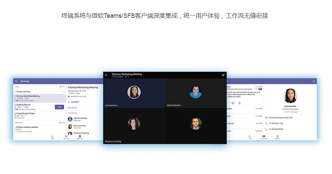This screenshot has height=174, width=332.
Task: Select Gabriel Ceballos avatar in participants list
Action: pyautogui.click(x=70, y=119)
